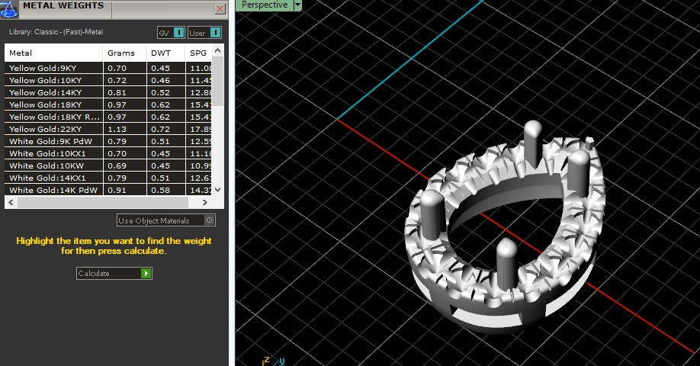The width and height of the screenshot is (700, 366).
Task: Click the green arrow on Calculate
Action: point(146,273)
